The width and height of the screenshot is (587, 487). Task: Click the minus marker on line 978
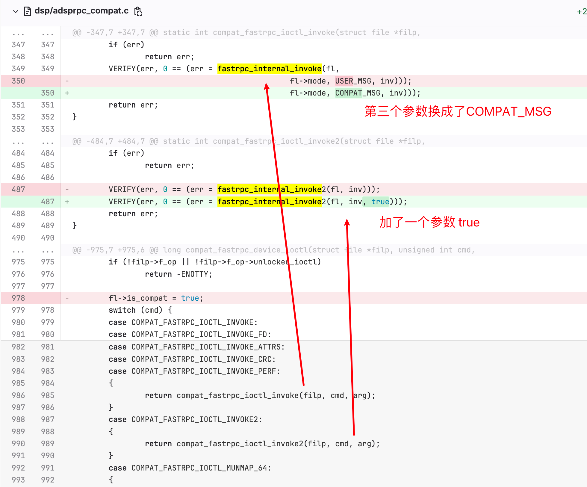[67, 298]
